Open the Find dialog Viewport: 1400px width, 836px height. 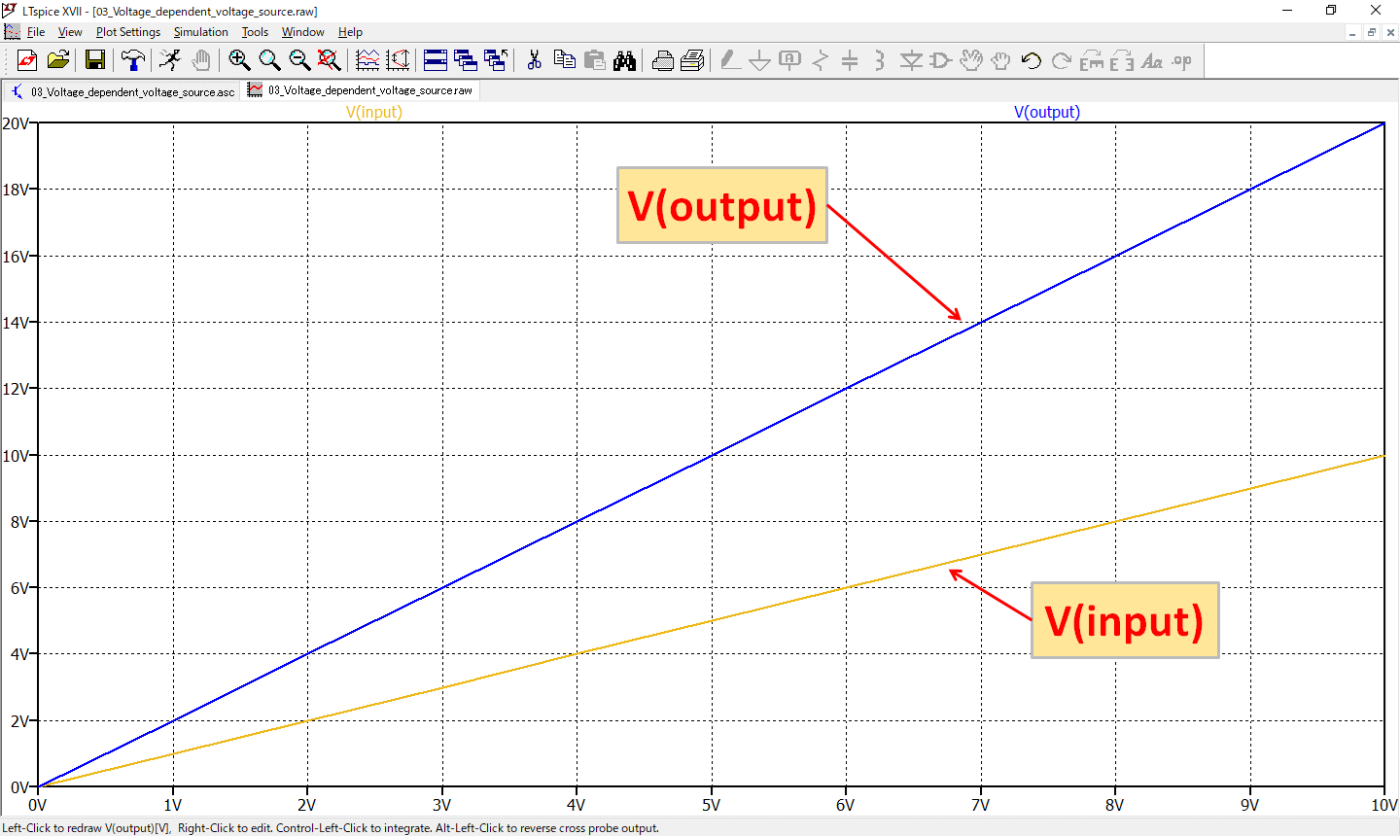tap(625, 60)
